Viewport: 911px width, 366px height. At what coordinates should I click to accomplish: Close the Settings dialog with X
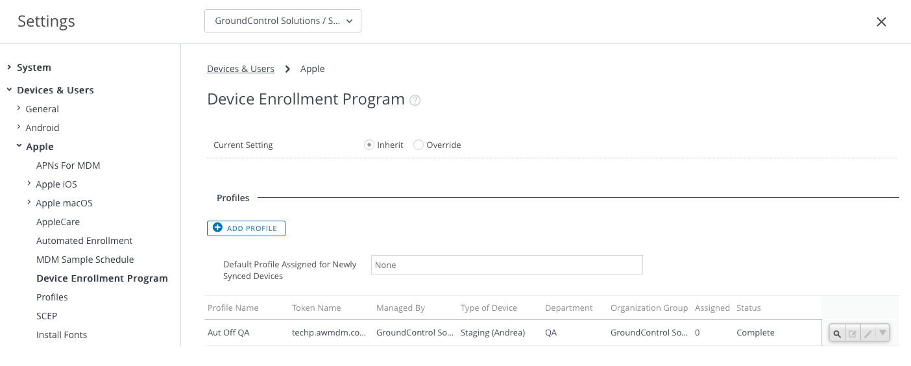[x=881, y=21]
